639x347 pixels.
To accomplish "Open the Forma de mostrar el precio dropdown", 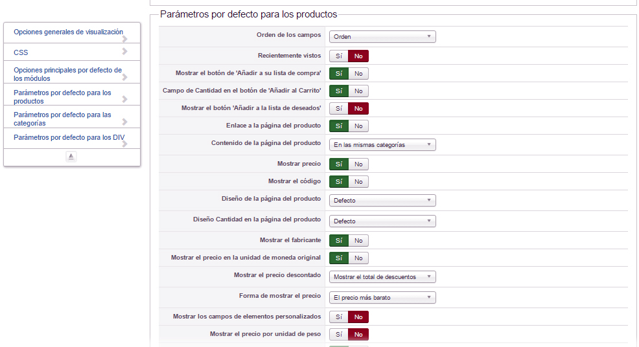I will tap(382, 298).
